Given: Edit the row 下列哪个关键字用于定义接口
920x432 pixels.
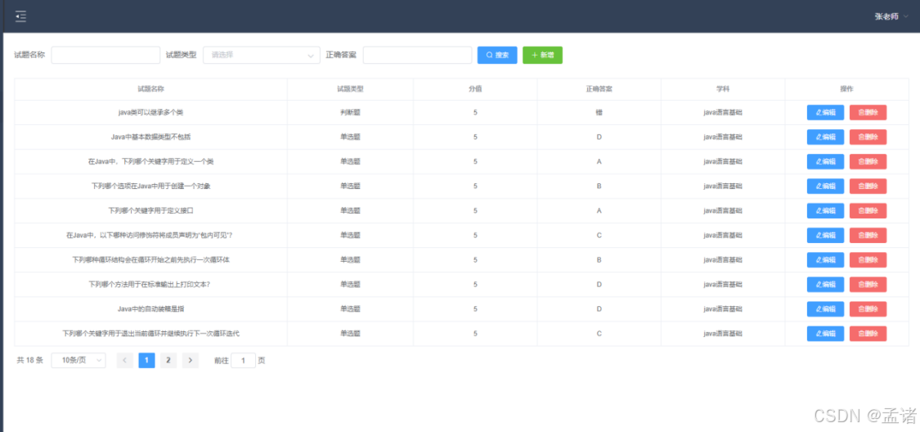Looking at the screenshot, I should [x=825, y=211].
